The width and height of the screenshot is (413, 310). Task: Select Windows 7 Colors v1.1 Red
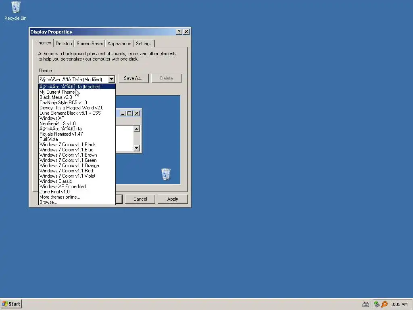tap(77, 171)
